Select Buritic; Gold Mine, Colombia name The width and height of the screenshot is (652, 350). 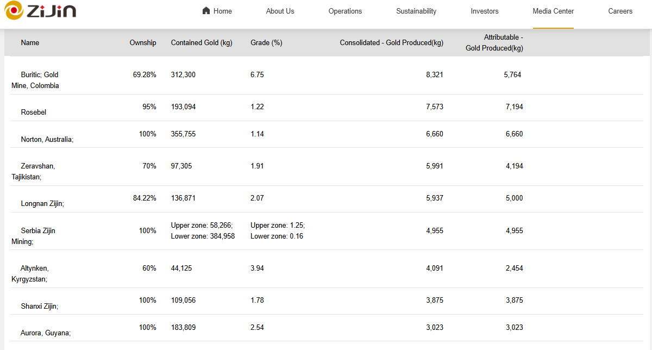(35, 80)
